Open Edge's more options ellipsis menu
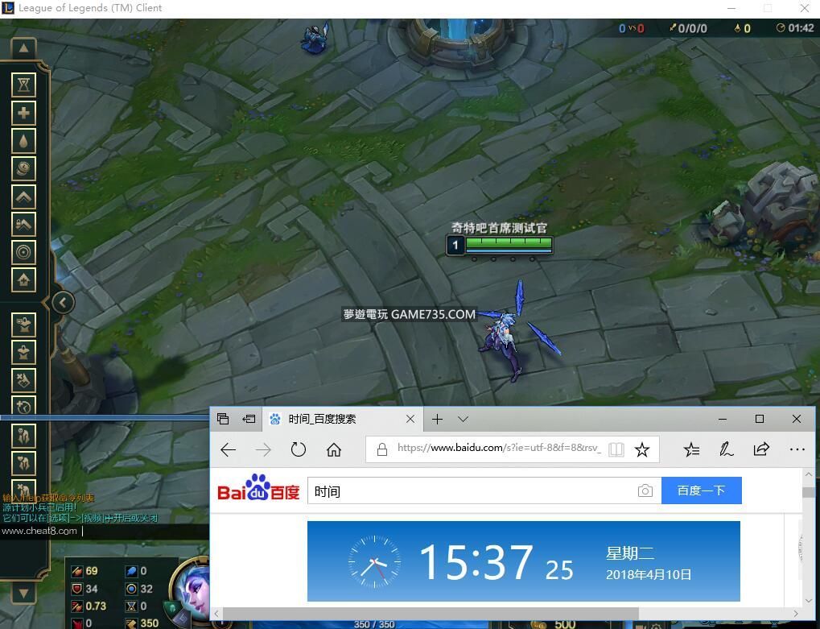The height and width of the screenshot is (629, 820). (x=797, y=449)
